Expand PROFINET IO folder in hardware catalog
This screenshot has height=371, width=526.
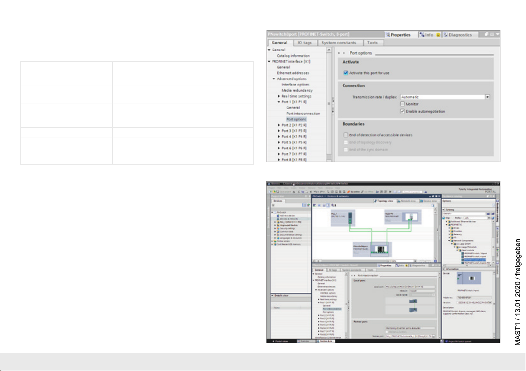pos(446,224)
